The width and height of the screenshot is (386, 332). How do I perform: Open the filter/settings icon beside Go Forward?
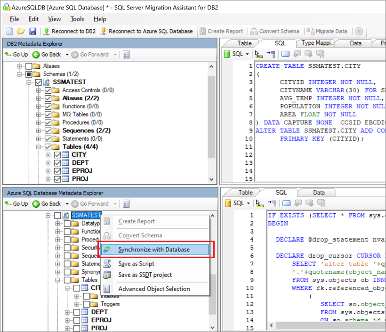(125, 54)
